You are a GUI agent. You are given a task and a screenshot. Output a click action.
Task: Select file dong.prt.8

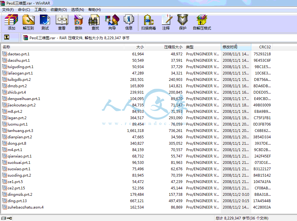coord(17,143)
